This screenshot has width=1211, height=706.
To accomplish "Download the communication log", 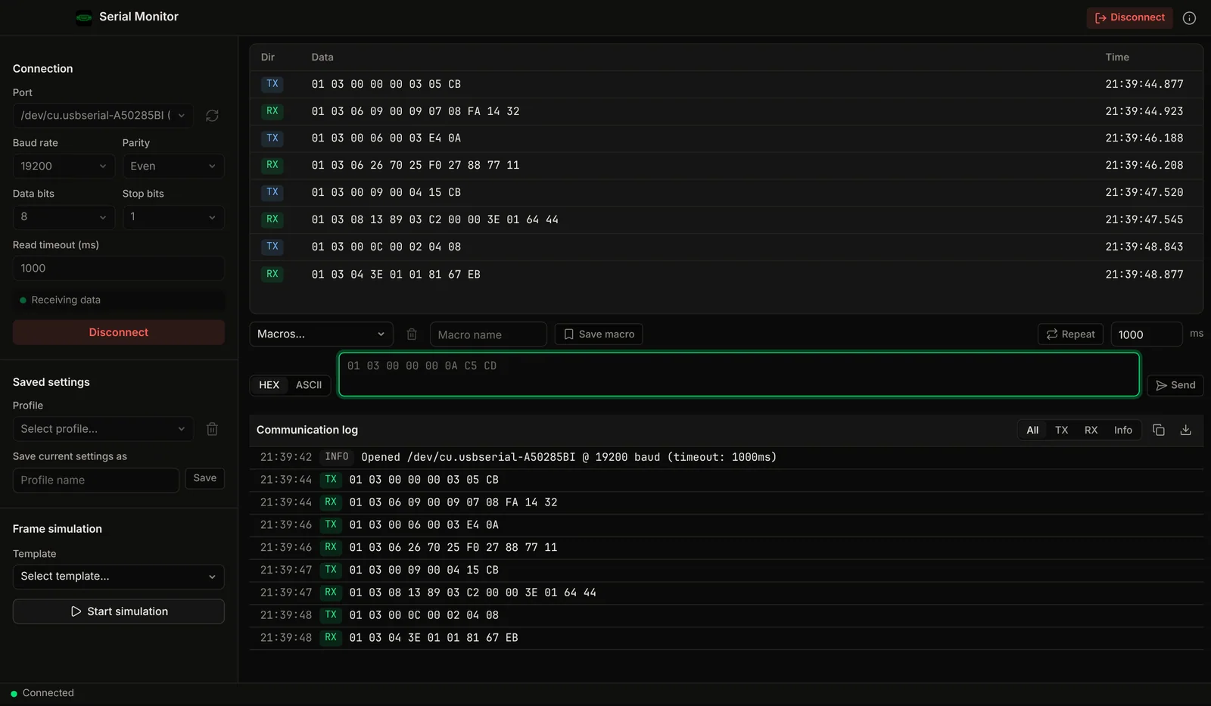I will 1186,430.
